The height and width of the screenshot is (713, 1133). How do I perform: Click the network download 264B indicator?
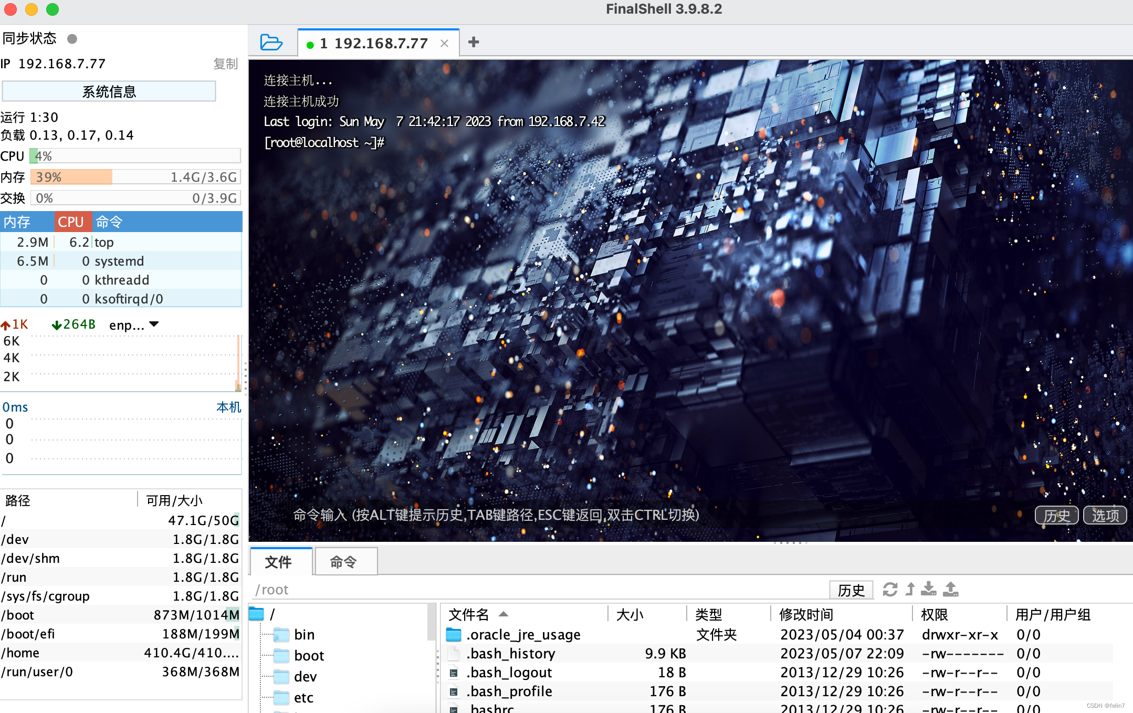(x=74, y=324)
